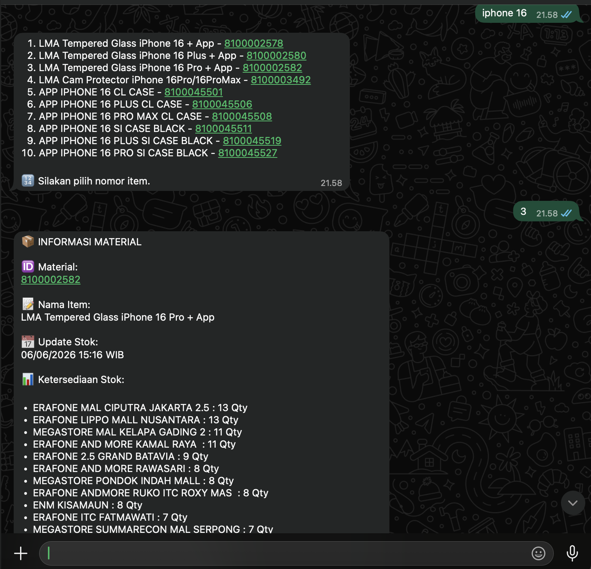The height and width of the screenshot is (569, 591).
Task: Select "ERAFONE MAL CIPUTRA JAKARTA 2.5 : 13 Qty" row
Action: point(140,408)
